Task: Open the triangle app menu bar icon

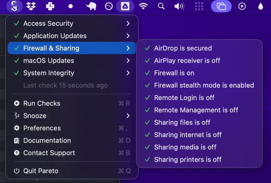Action: [x=125, y=6]
